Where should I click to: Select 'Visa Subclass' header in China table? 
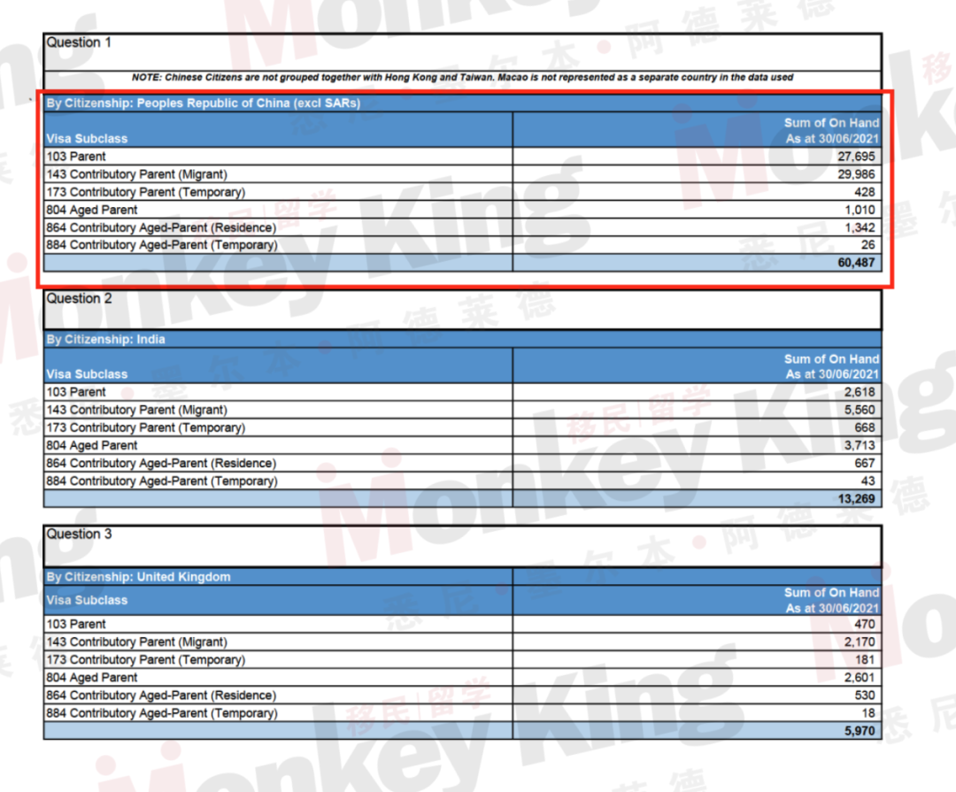coord(87,138)
